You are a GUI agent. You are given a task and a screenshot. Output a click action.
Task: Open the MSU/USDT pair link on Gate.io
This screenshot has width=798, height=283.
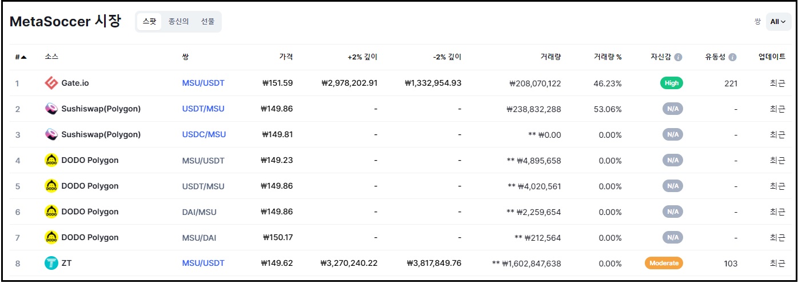pos(203,83)
